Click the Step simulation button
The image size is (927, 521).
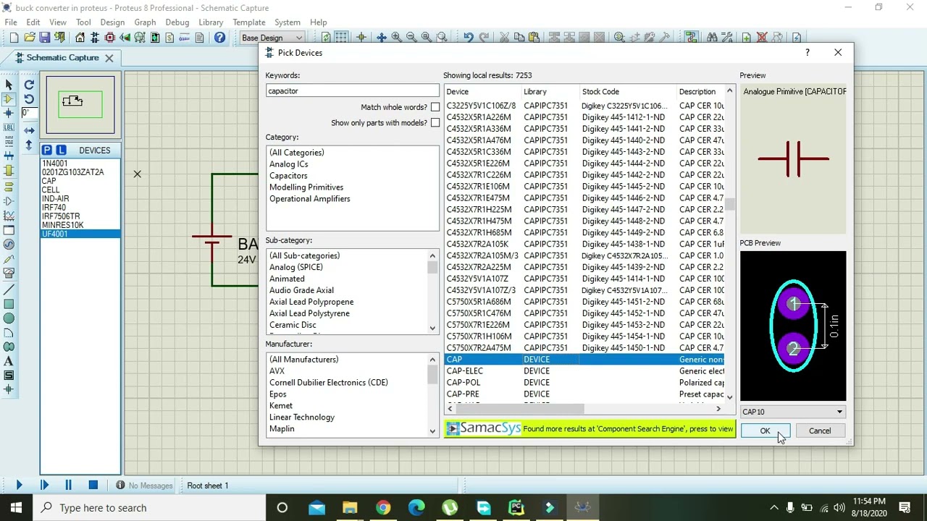[43, 486]
